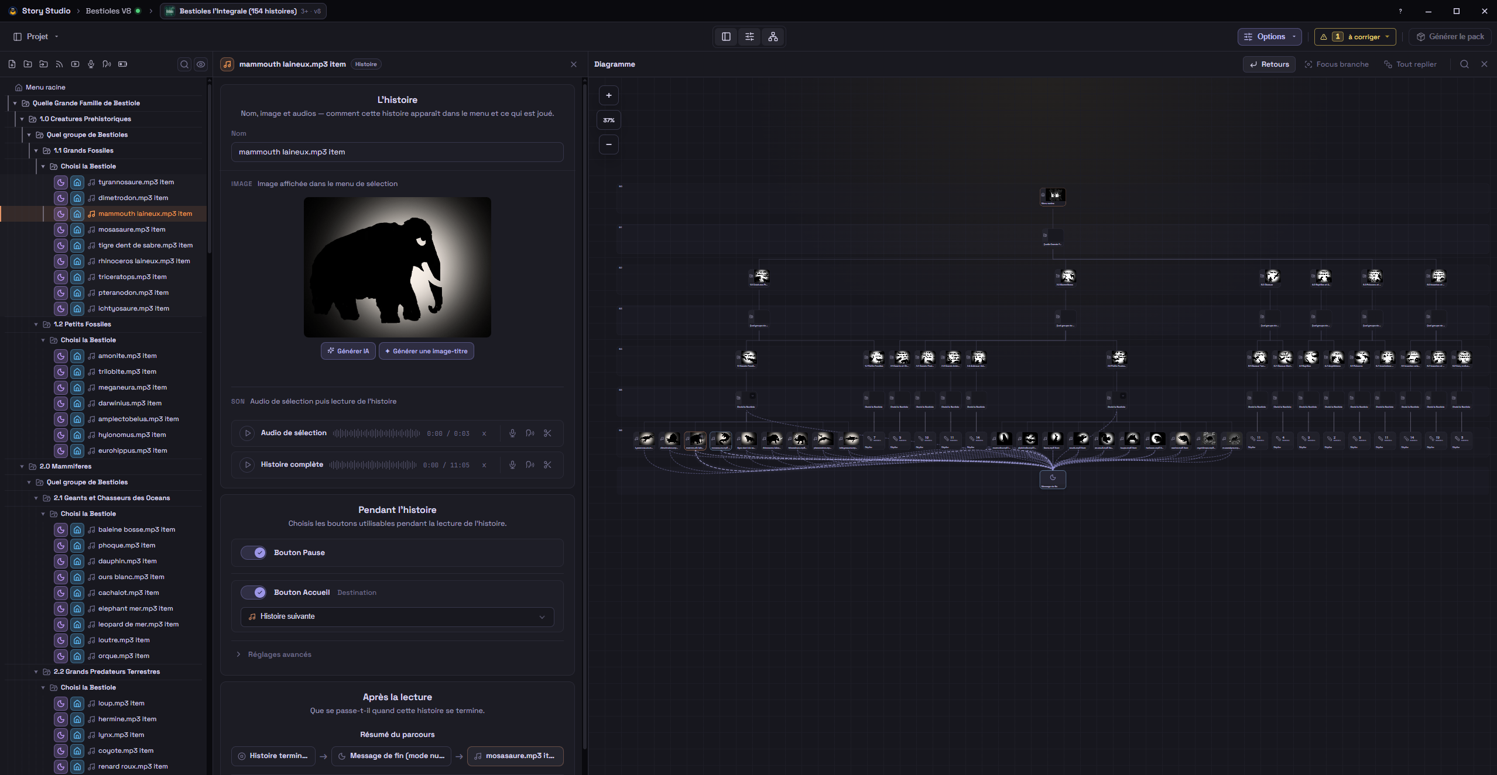Play the Histoire complète audio

pos(248,465)
